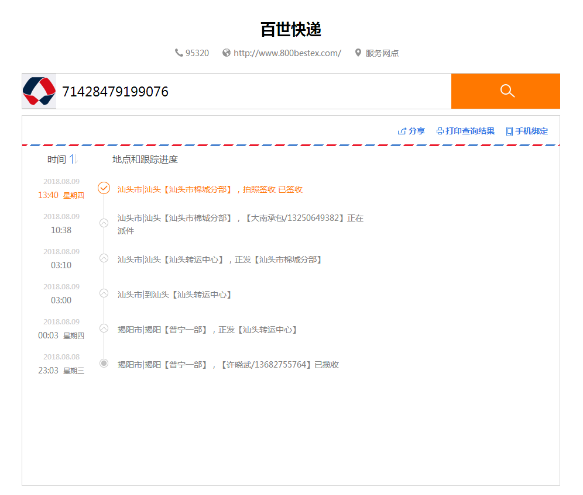
Task: Click the printer icon
Action: [x=440, y=131]
